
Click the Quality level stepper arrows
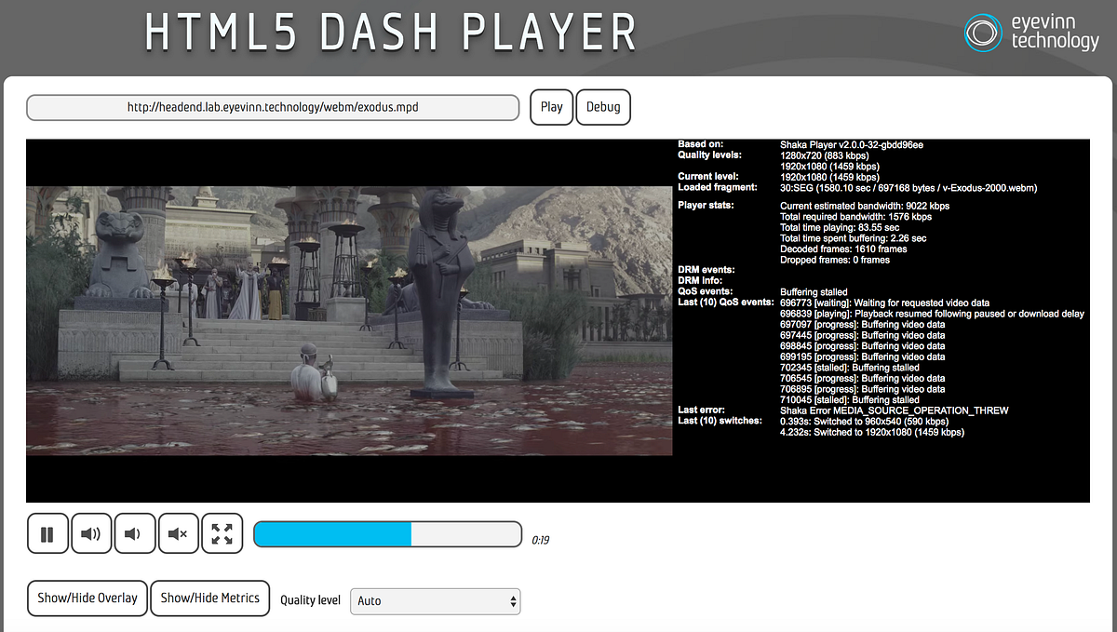tap(513, 601)
